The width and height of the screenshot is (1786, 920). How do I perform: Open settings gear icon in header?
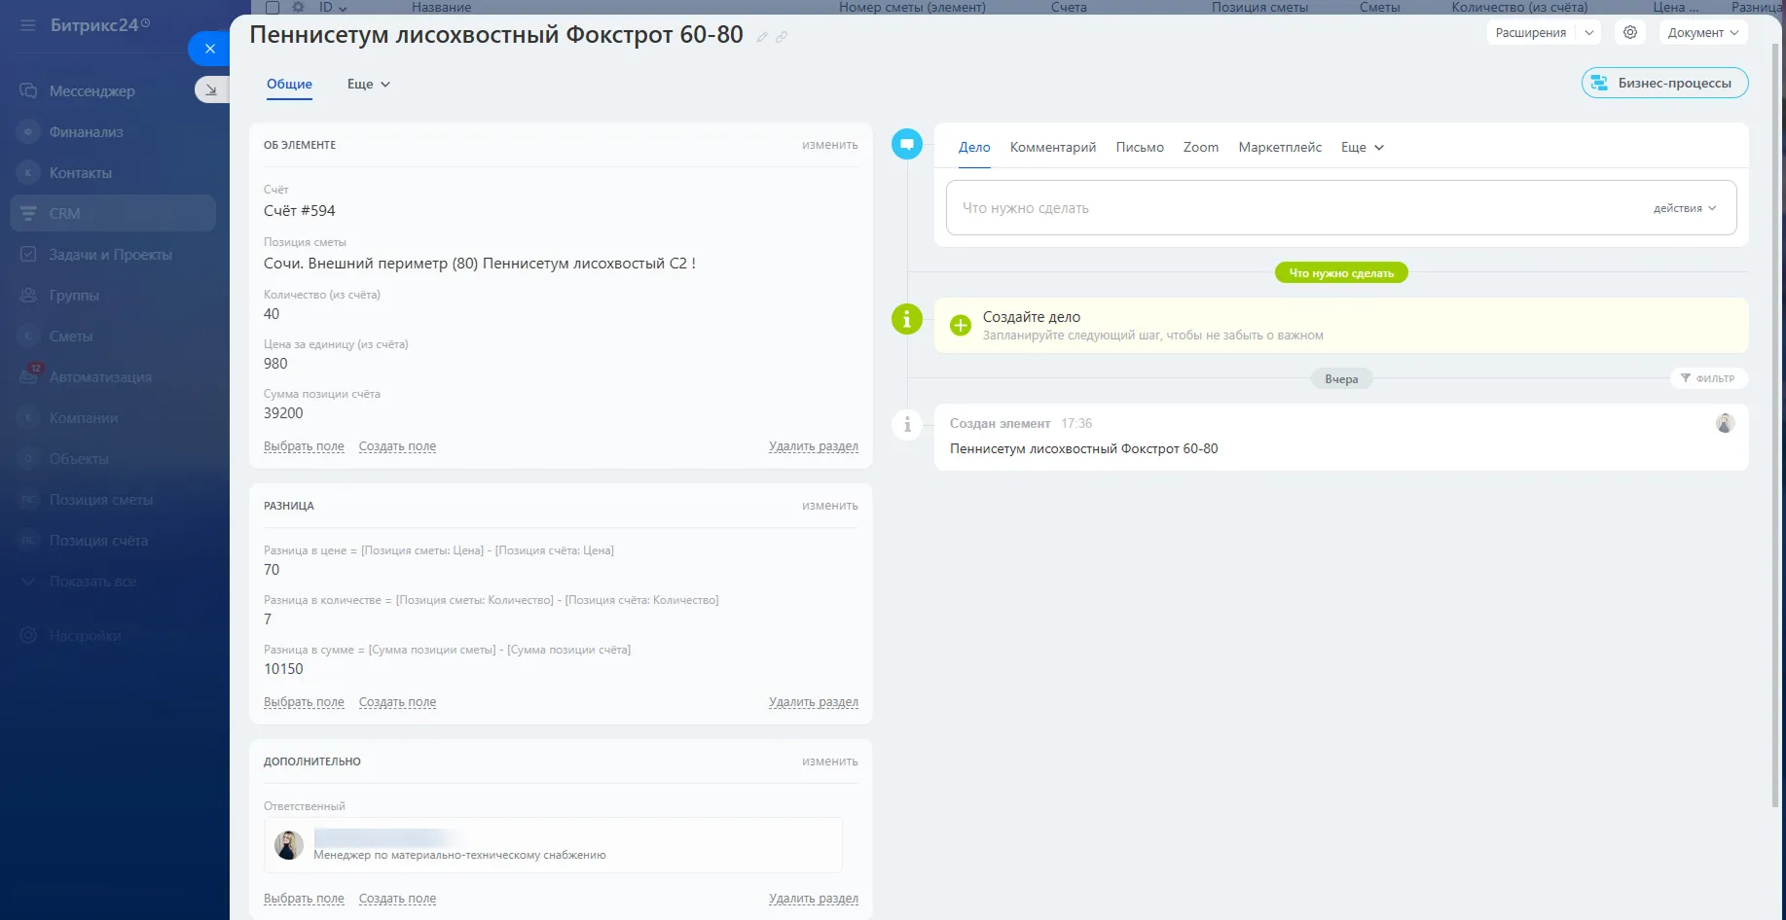(1630, 32)
